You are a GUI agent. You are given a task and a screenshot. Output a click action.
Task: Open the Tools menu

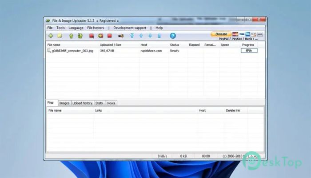[60, 28]
